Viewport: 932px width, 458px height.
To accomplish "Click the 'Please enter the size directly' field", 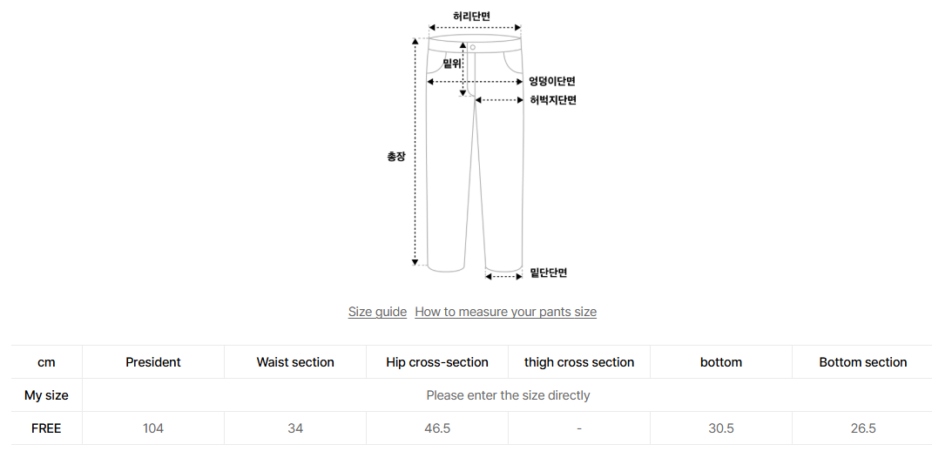I will pyautogui.click(x=507, y=395).
